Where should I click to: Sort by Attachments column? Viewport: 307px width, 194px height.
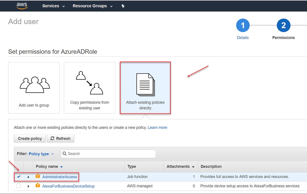(180, 166)
